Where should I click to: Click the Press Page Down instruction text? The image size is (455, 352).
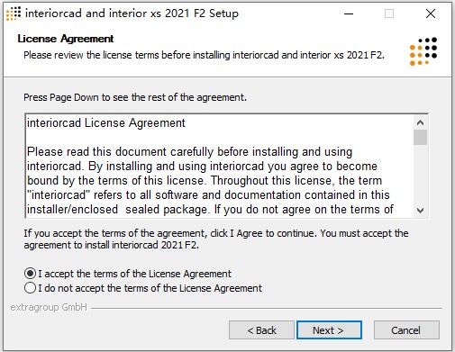coord(135,97)
